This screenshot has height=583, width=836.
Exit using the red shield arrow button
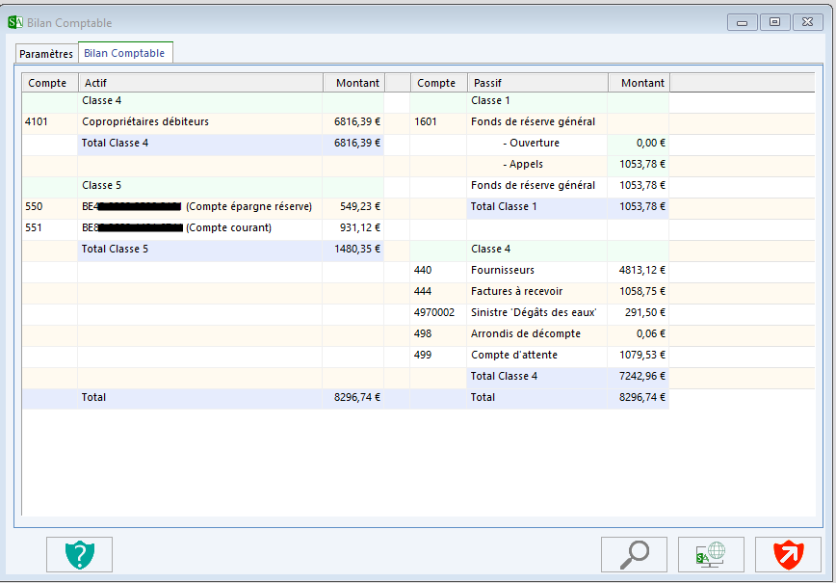[788, 555]
